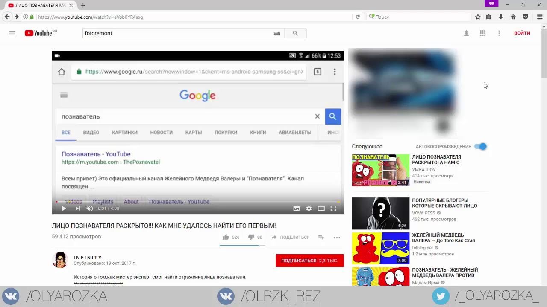The image size is (547, 307).
Task: Click the YouTube search magnifier button
Action: tap(295, 33)
